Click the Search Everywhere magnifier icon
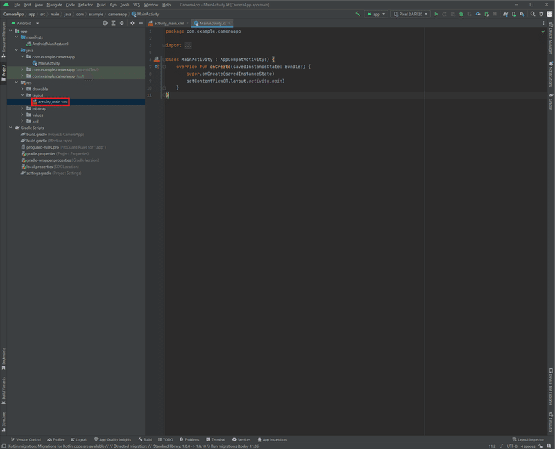The width and height of the screenshot is (555, 449). coord(531,13)
